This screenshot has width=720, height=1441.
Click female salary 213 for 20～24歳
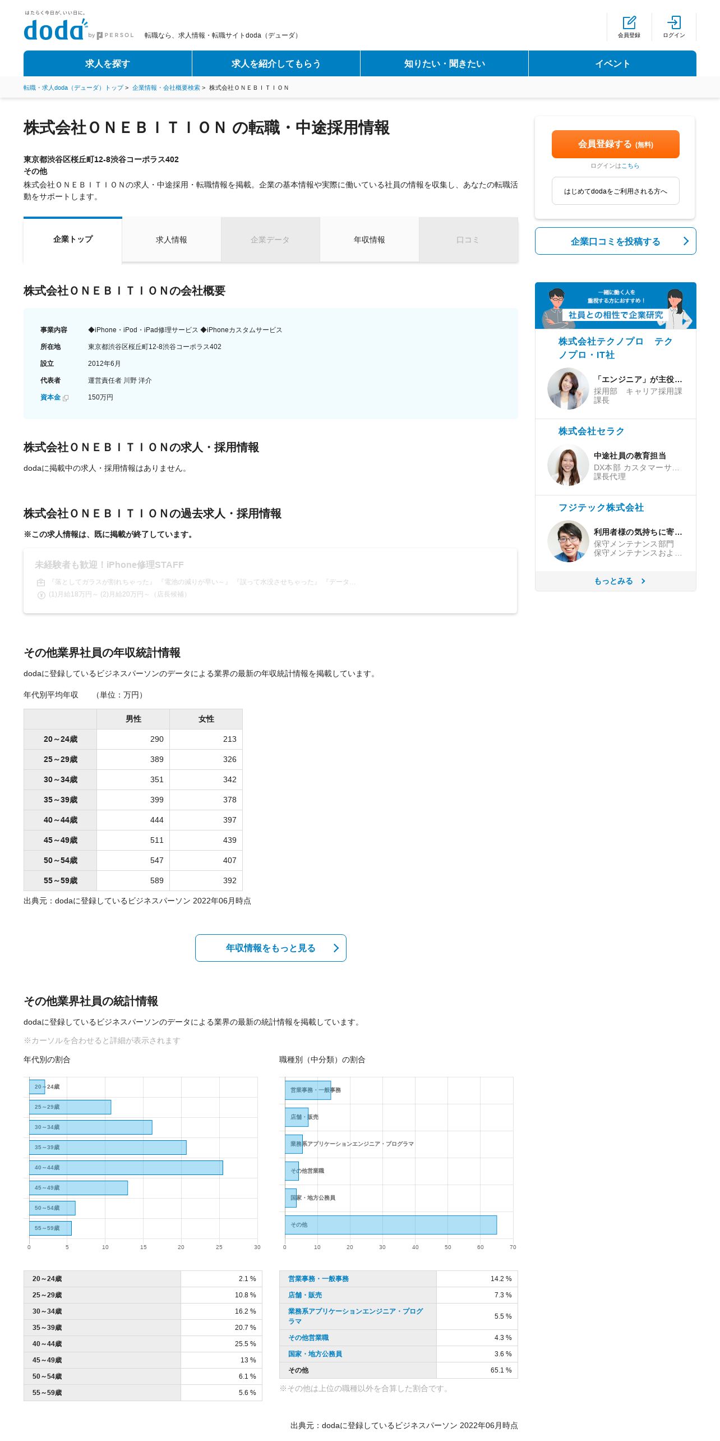click(230, 739)
